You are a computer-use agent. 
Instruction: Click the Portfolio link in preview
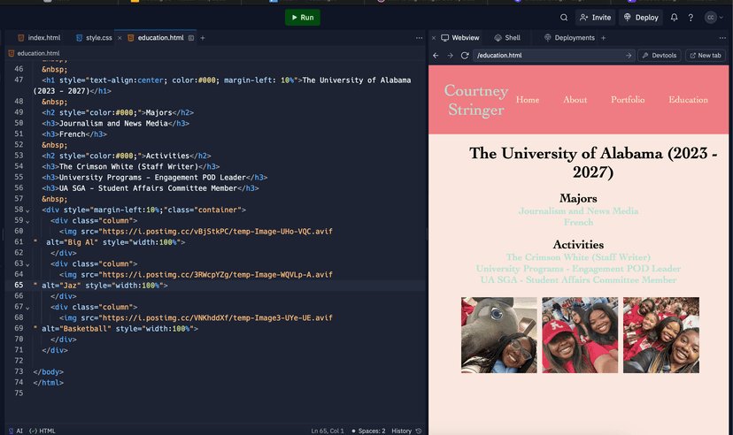point(628,100)
